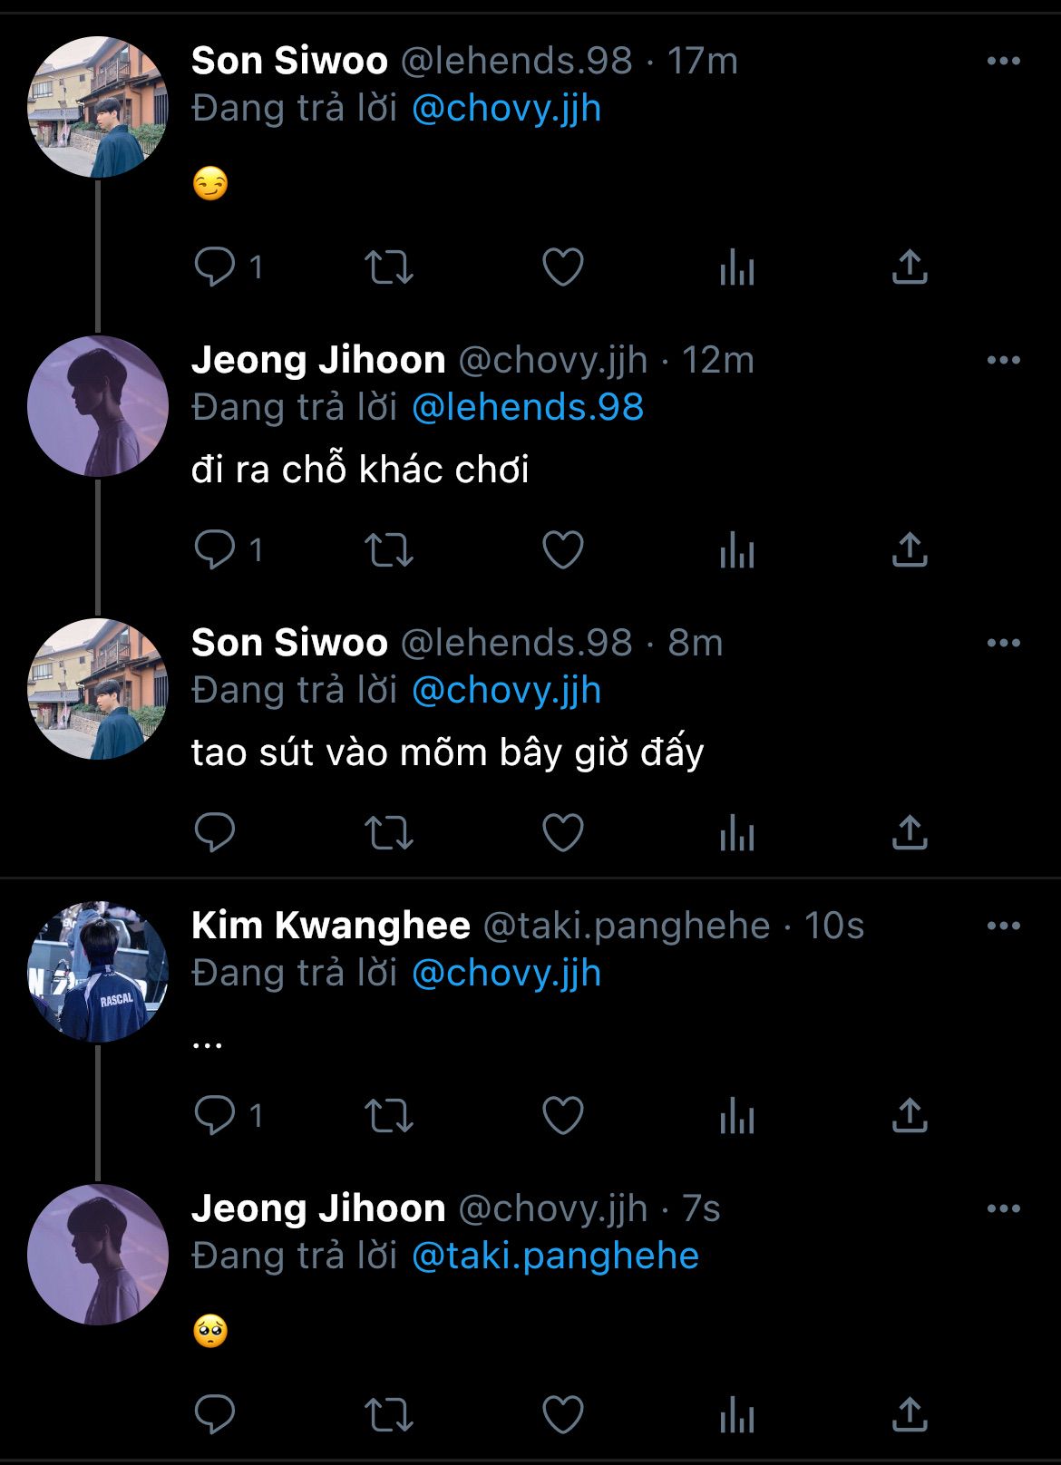This screenshot has width=1061, height=1465.
Task: Open Son Siwoo's avatar on 8m tweet
Action: [98, 689]
